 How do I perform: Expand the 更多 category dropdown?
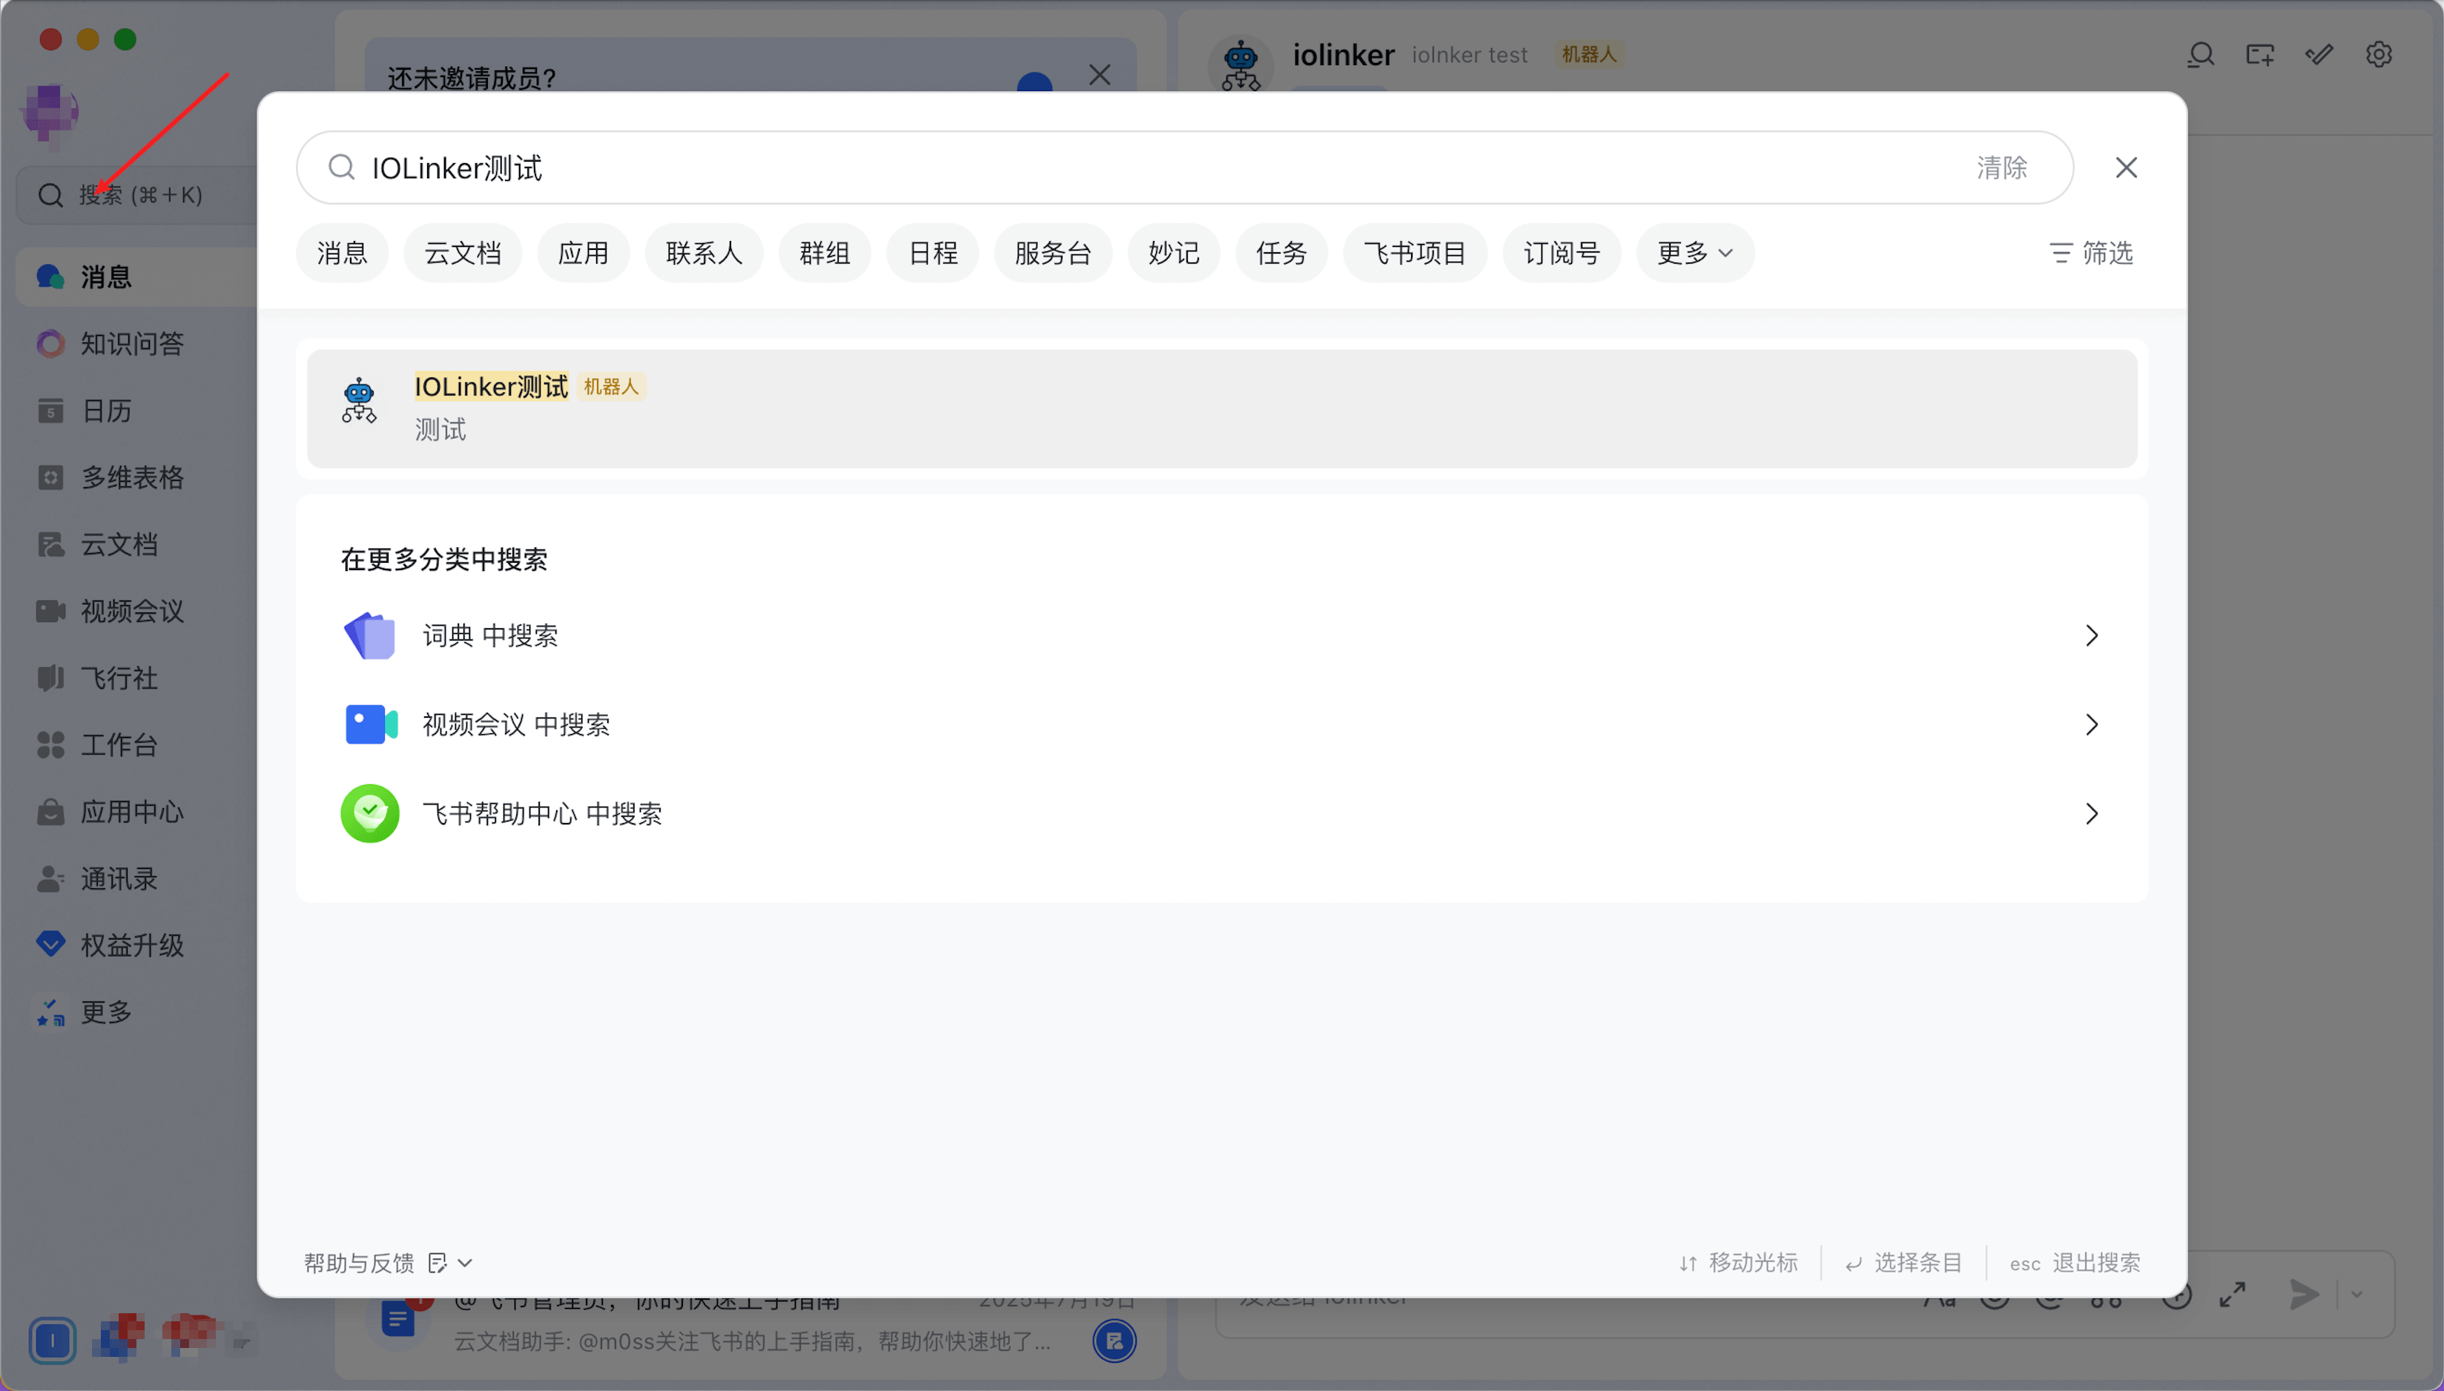pos(1694,253)
